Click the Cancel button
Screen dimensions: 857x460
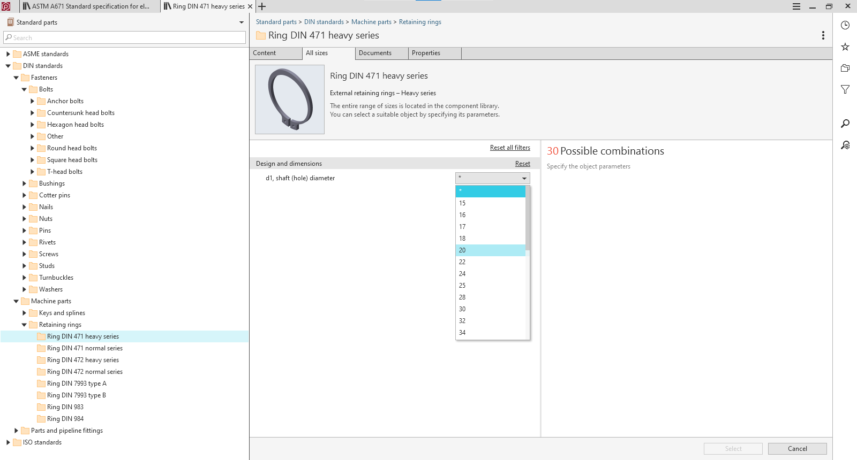click(x=797, y=449)
